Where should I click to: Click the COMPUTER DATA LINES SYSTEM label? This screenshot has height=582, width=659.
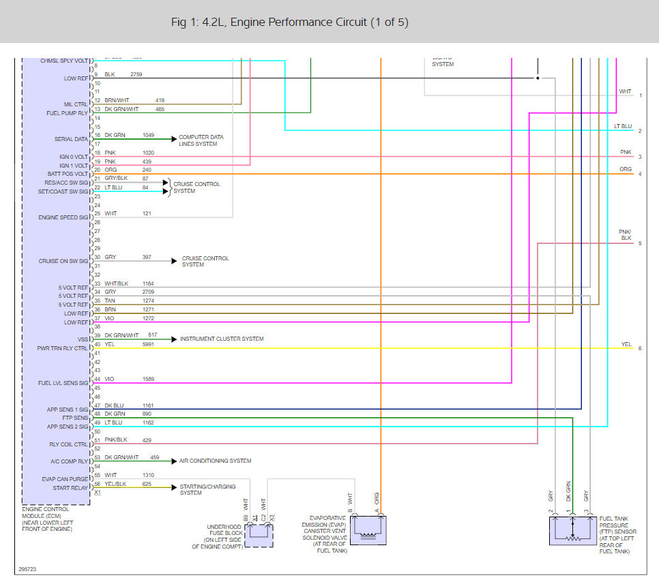(201, 140)
